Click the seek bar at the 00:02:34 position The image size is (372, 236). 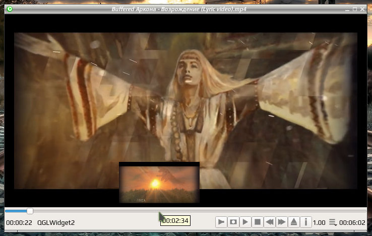click(x=159, y=211)
